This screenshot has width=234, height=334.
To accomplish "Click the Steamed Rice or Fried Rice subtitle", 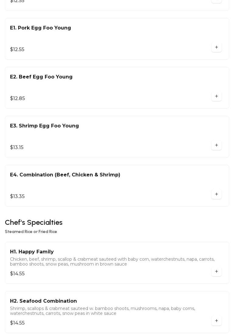I will (31, 232).
